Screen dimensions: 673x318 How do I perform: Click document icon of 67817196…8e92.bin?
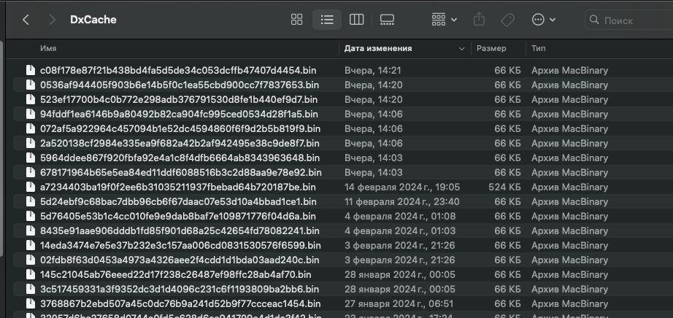[30, 173]
